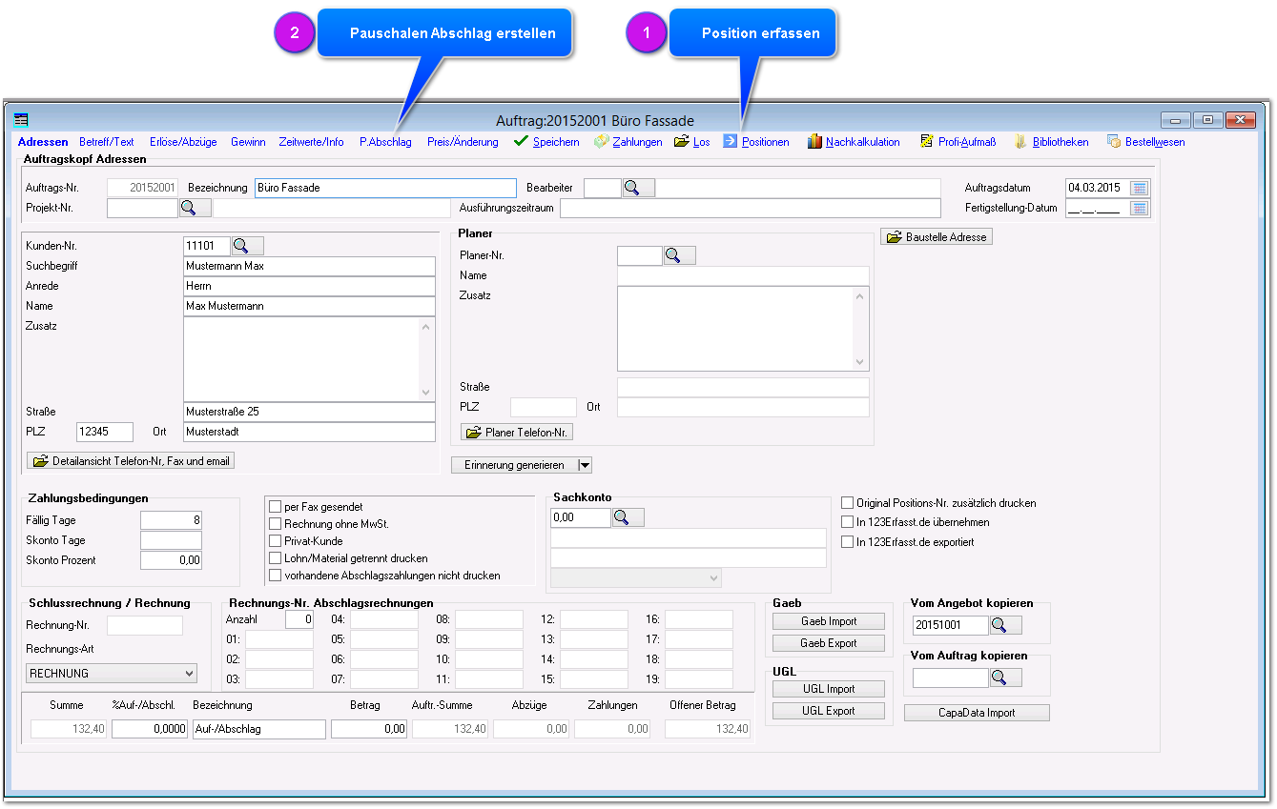Enable per Fax gesendet checkbox
The image size is (1277, 809).
[276, 506]
